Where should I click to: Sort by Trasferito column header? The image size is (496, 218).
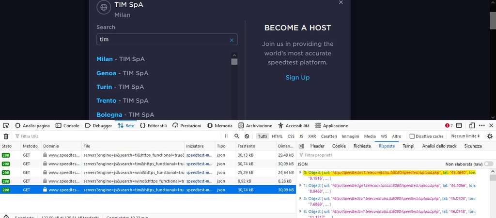256,146
